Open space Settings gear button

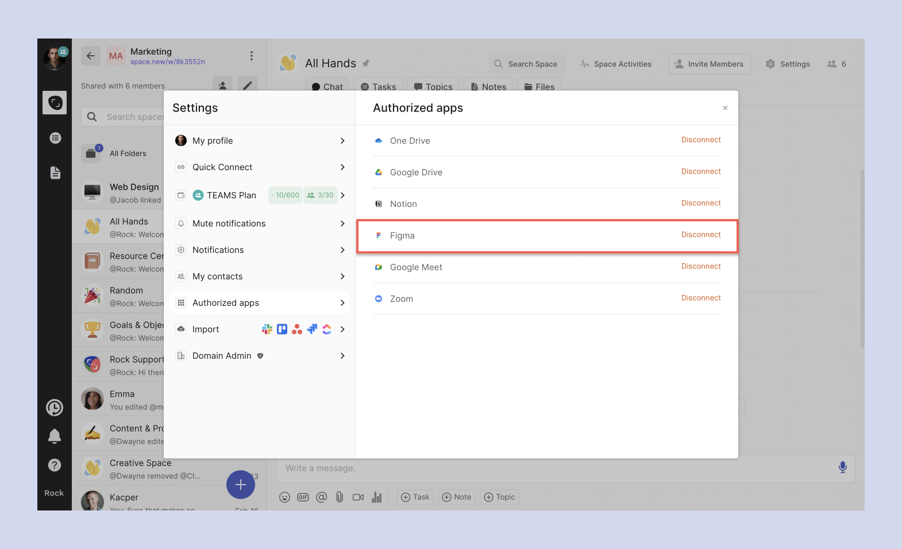click(788, 64)
